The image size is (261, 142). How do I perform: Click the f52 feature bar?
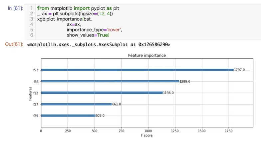tap(137, 70)
